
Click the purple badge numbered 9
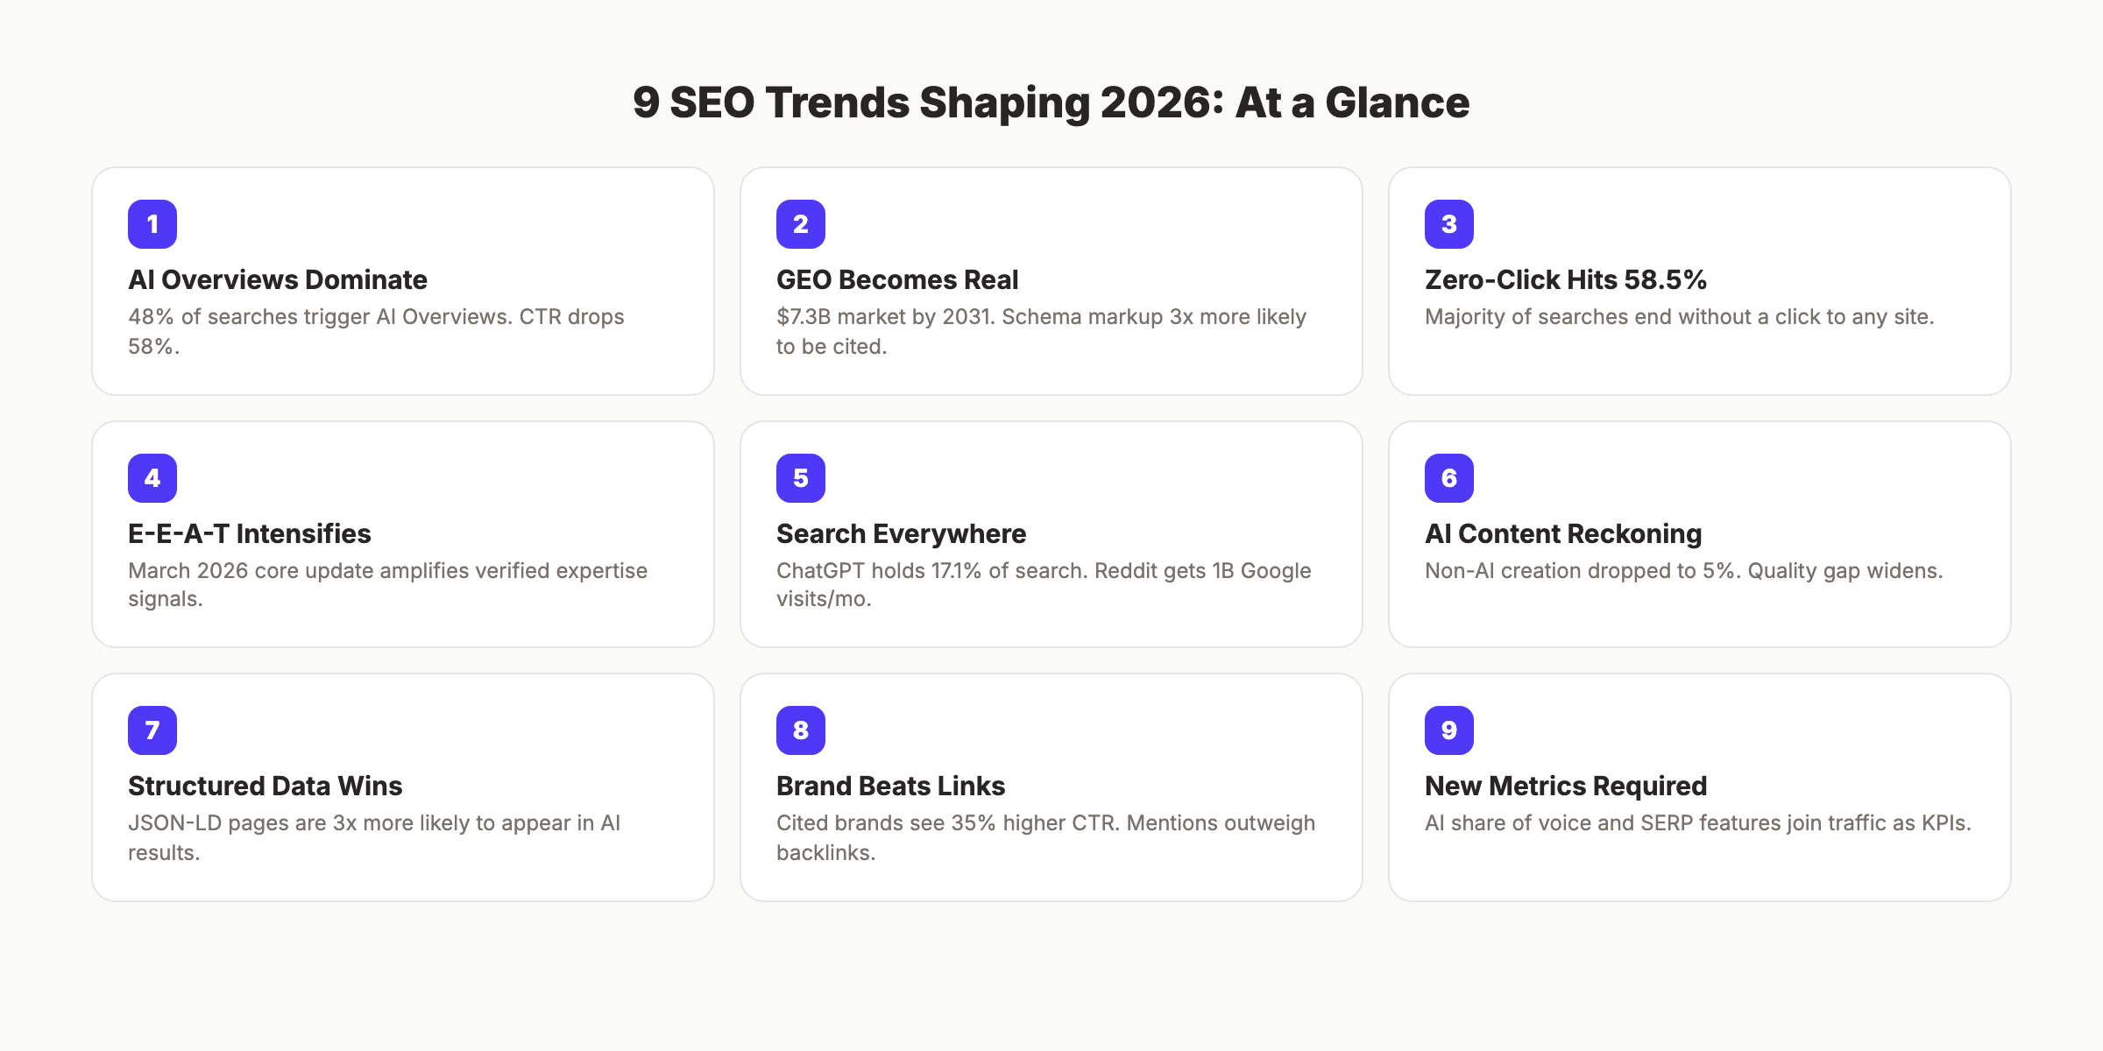[1449, 730]
